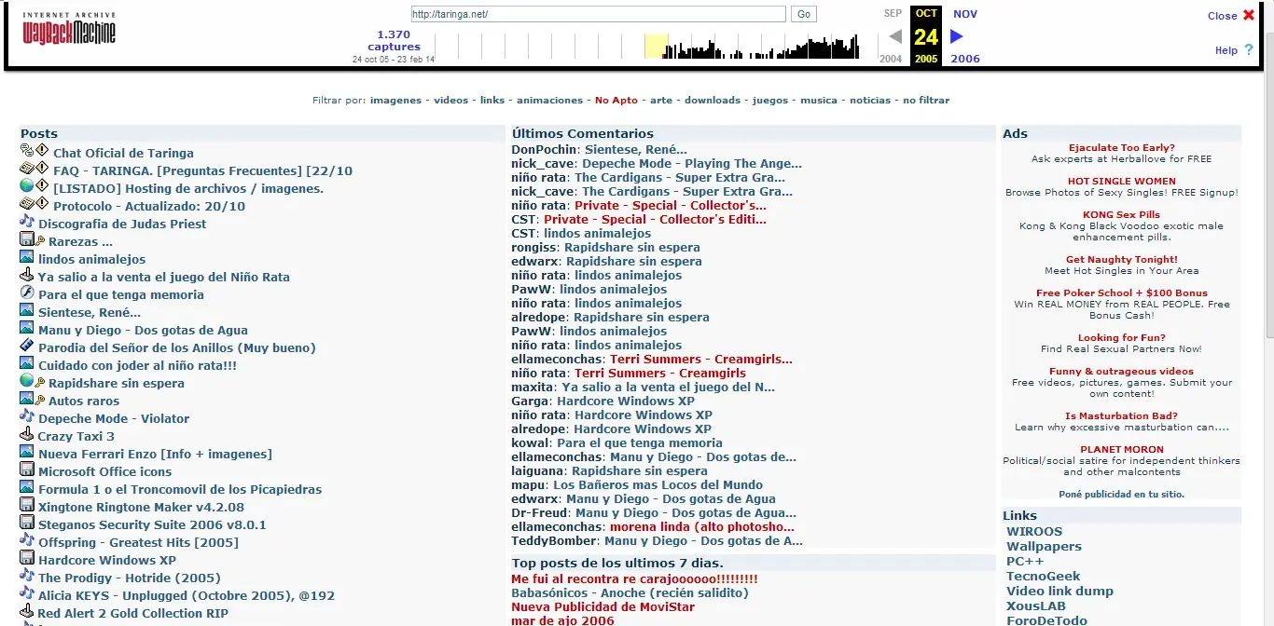Open the Offspring - Greatest Hits [2005] post

pos(138,542)
